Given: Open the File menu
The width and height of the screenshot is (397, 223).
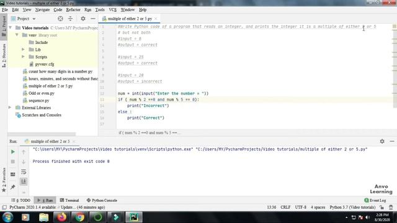Looking at the screenshot, I should (5, 10).
